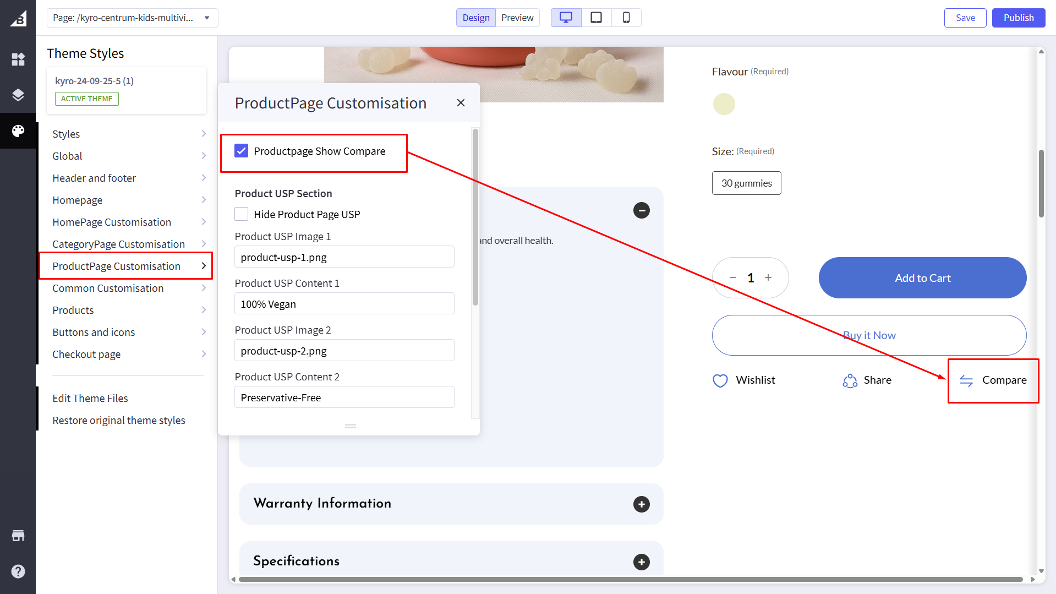
Task: Switch to the Preview tab
Action: point(517,18)
